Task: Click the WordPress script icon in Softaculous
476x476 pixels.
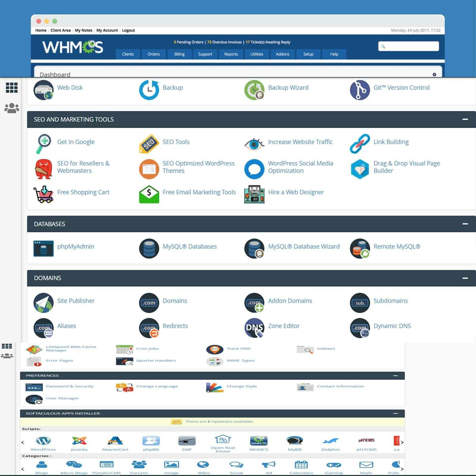Action: pyautogui.click(x=43, y=441)
